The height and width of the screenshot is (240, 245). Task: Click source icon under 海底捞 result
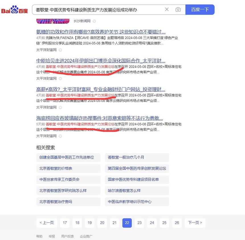click(x=60, y=136)
